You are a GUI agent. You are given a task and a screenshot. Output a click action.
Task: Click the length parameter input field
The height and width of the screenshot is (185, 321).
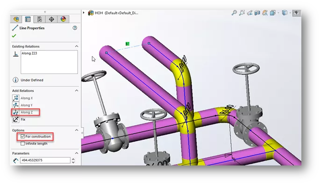coord(45,160)
